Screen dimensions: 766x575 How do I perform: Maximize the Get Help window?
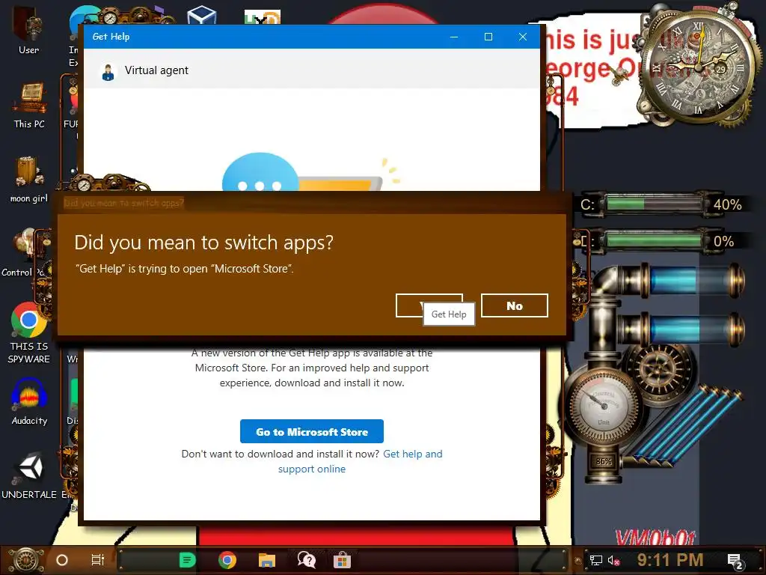[x=488, y=37]
